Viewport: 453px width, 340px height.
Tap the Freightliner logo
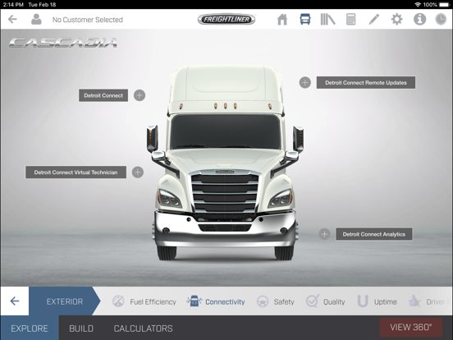pyautogui.click(x=226, y=20)
